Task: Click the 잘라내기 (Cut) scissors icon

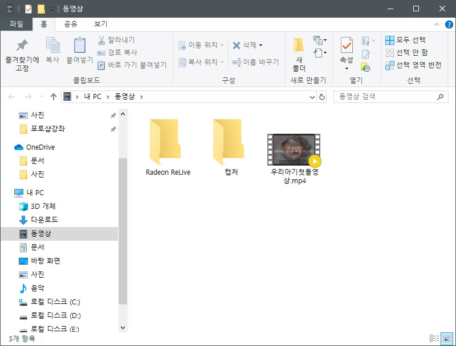Action: tap(100, 39)
